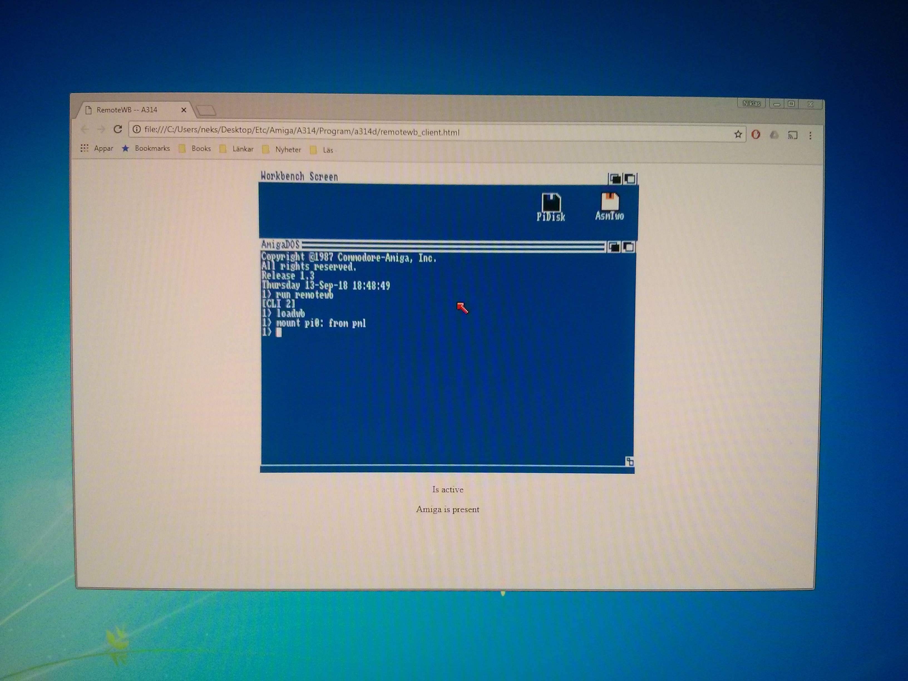This screenshot has height=681, width=908.
Task: Open the Länkar bookmark folder
Action: (237, 149)
